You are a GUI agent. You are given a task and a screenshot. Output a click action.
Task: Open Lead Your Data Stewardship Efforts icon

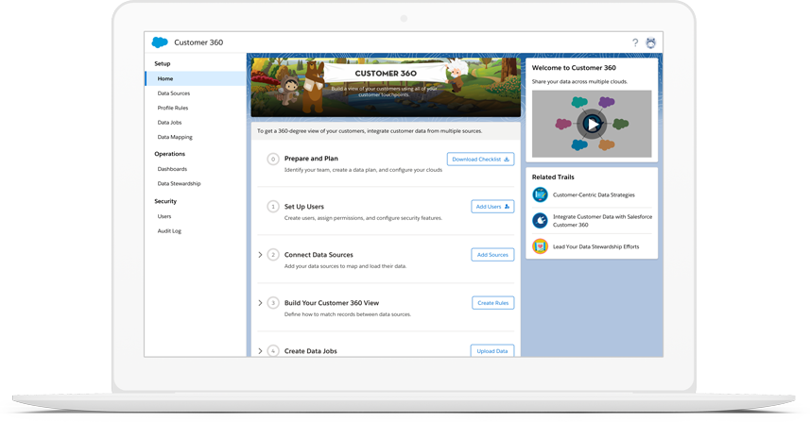(x=541, y=246)
